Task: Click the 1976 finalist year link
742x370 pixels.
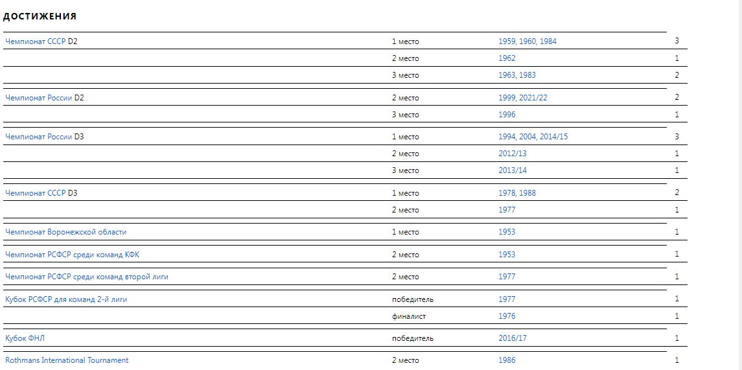Action: coord(507,316)
